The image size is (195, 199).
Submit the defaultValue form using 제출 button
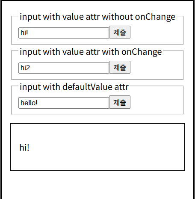click(x=120, y=102)
